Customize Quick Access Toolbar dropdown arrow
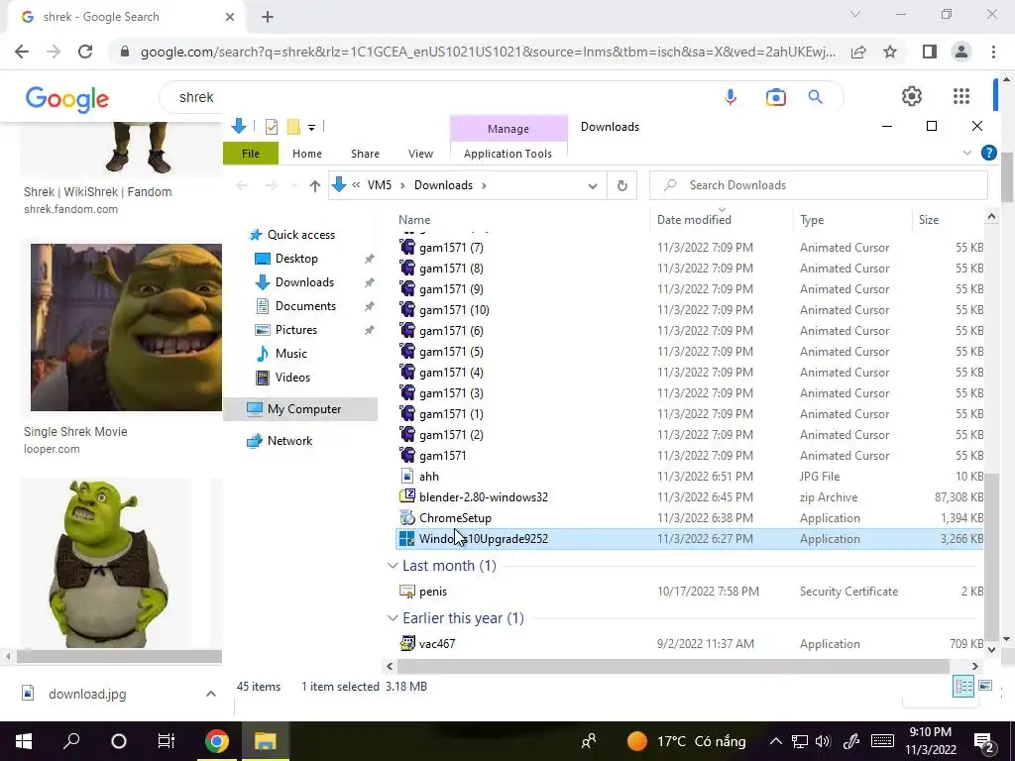The image size is (1015, 761). click(311, 128)
